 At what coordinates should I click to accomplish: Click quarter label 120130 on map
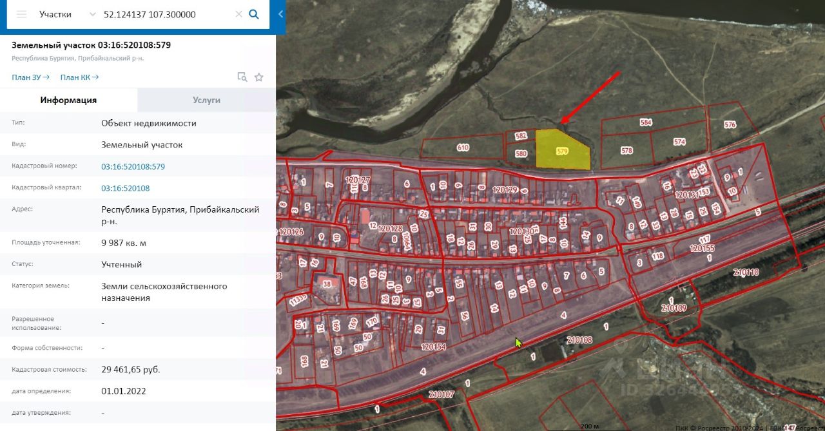pyautogui.click(x=521, y=231)
